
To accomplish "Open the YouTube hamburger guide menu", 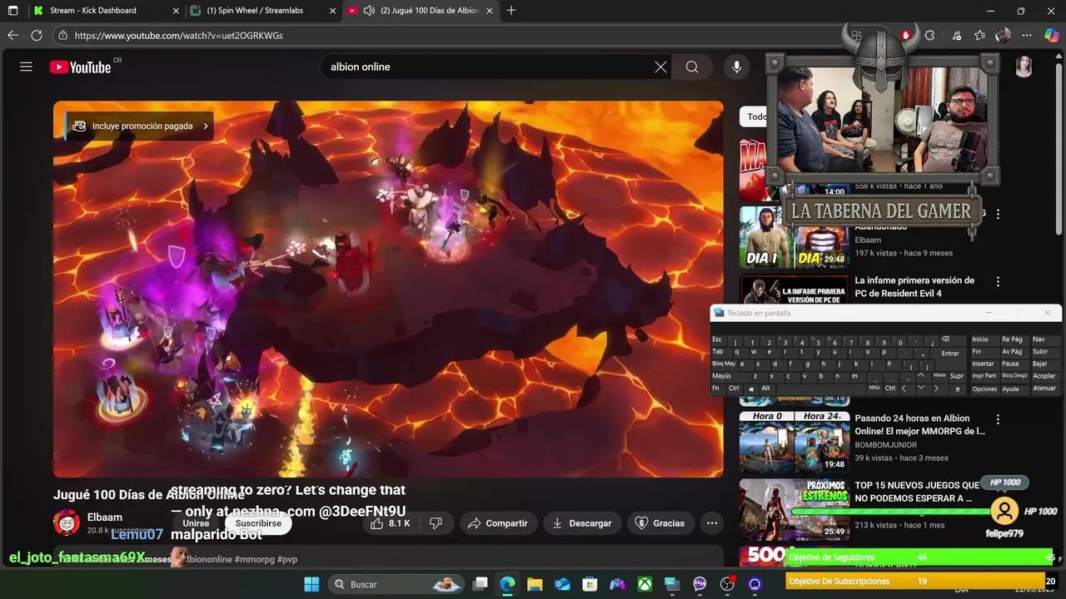I will 26,67.
